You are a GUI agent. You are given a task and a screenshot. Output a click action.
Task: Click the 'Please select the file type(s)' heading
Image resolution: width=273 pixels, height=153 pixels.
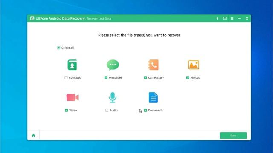(x=139, y=35)
